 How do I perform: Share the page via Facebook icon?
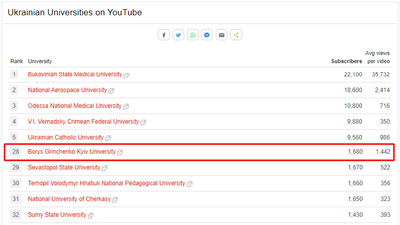[x=164, y=35]
